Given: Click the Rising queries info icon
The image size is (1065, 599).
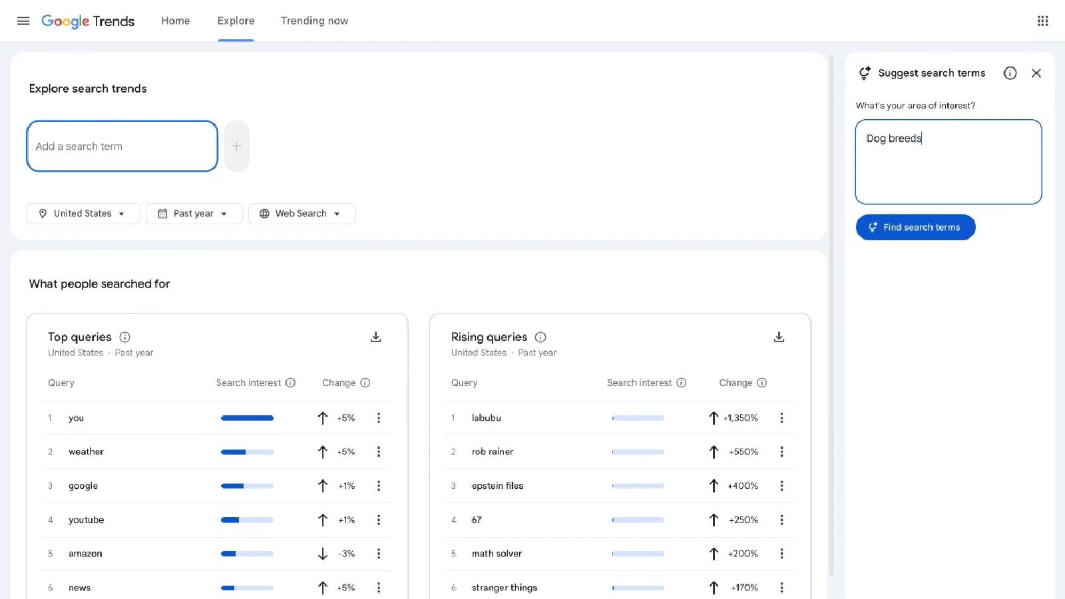Looking at the screenshot, I should pos(540,337).
